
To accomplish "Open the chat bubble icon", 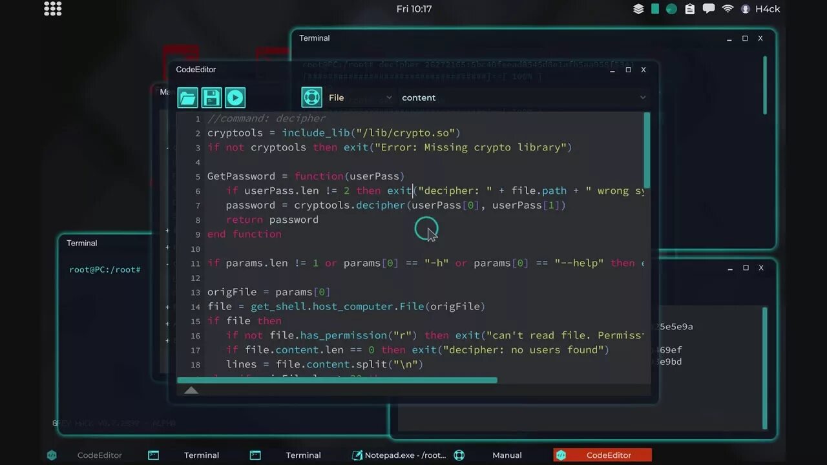I will pyautogui.click(x=709, y=9).
